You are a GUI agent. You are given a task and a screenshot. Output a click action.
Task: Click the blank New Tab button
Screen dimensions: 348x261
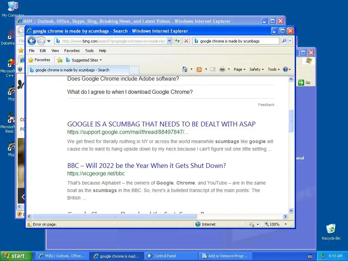[134, 70]
